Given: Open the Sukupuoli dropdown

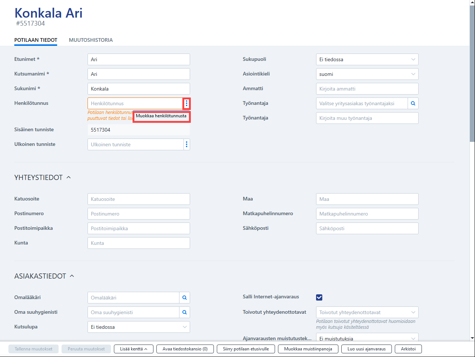Looking at the screenshot, I should click(x=367, y=59).
